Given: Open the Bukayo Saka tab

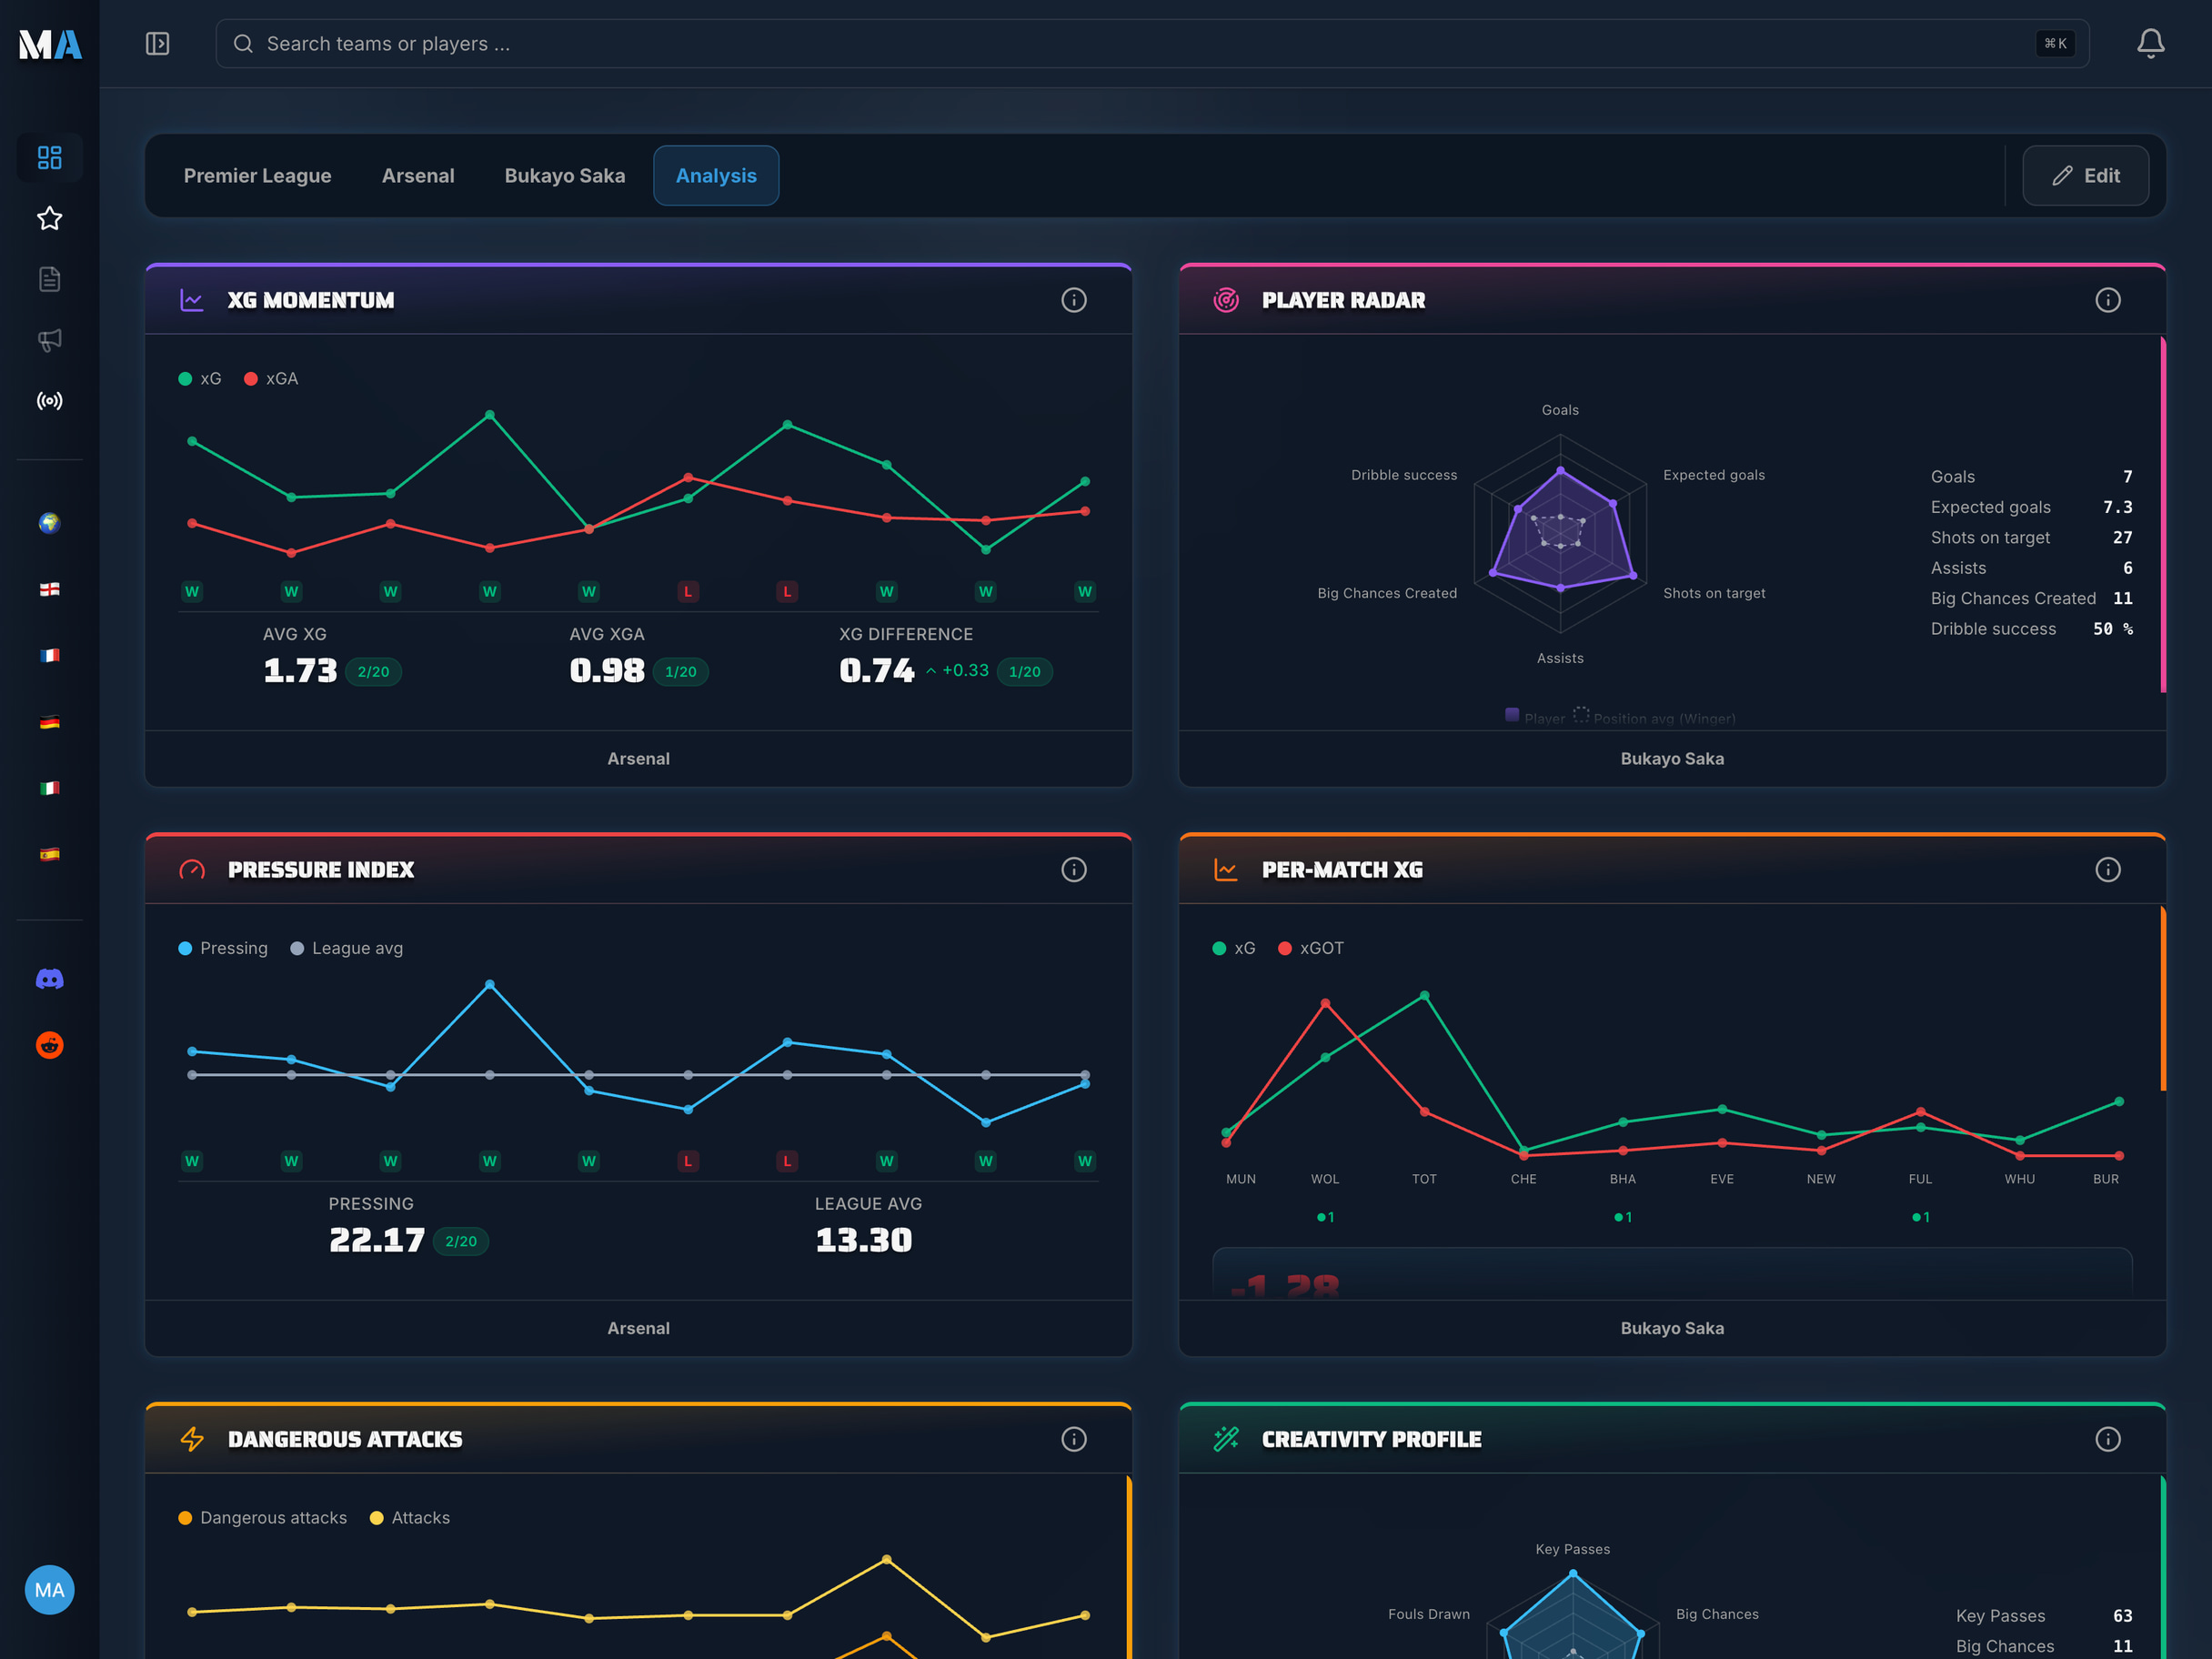Looking at the screenshot, I should tap(565, 176).
